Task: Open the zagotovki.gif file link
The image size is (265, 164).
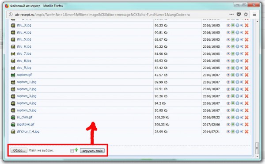Action: coord(26,125)
